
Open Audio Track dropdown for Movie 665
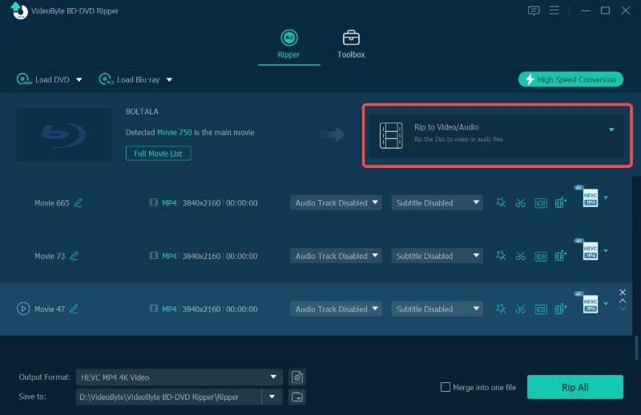336,203
